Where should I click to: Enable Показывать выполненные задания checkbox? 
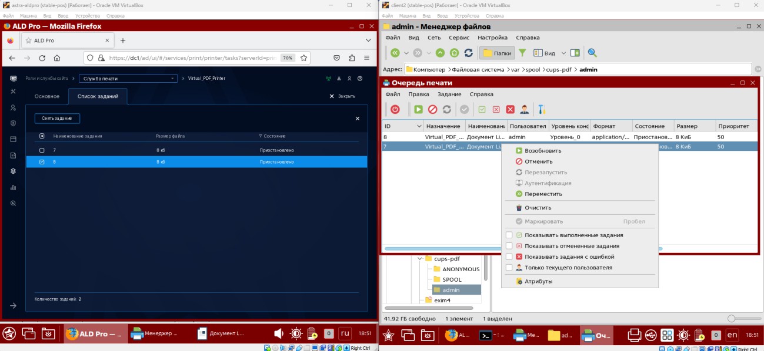click(509, 235)
